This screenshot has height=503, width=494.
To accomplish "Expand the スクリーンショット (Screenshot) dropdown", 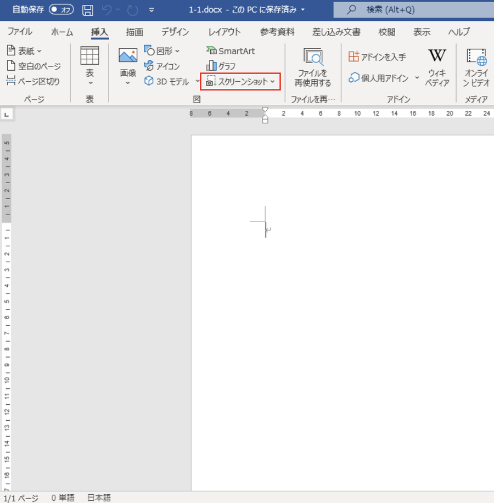I will 272,82.
